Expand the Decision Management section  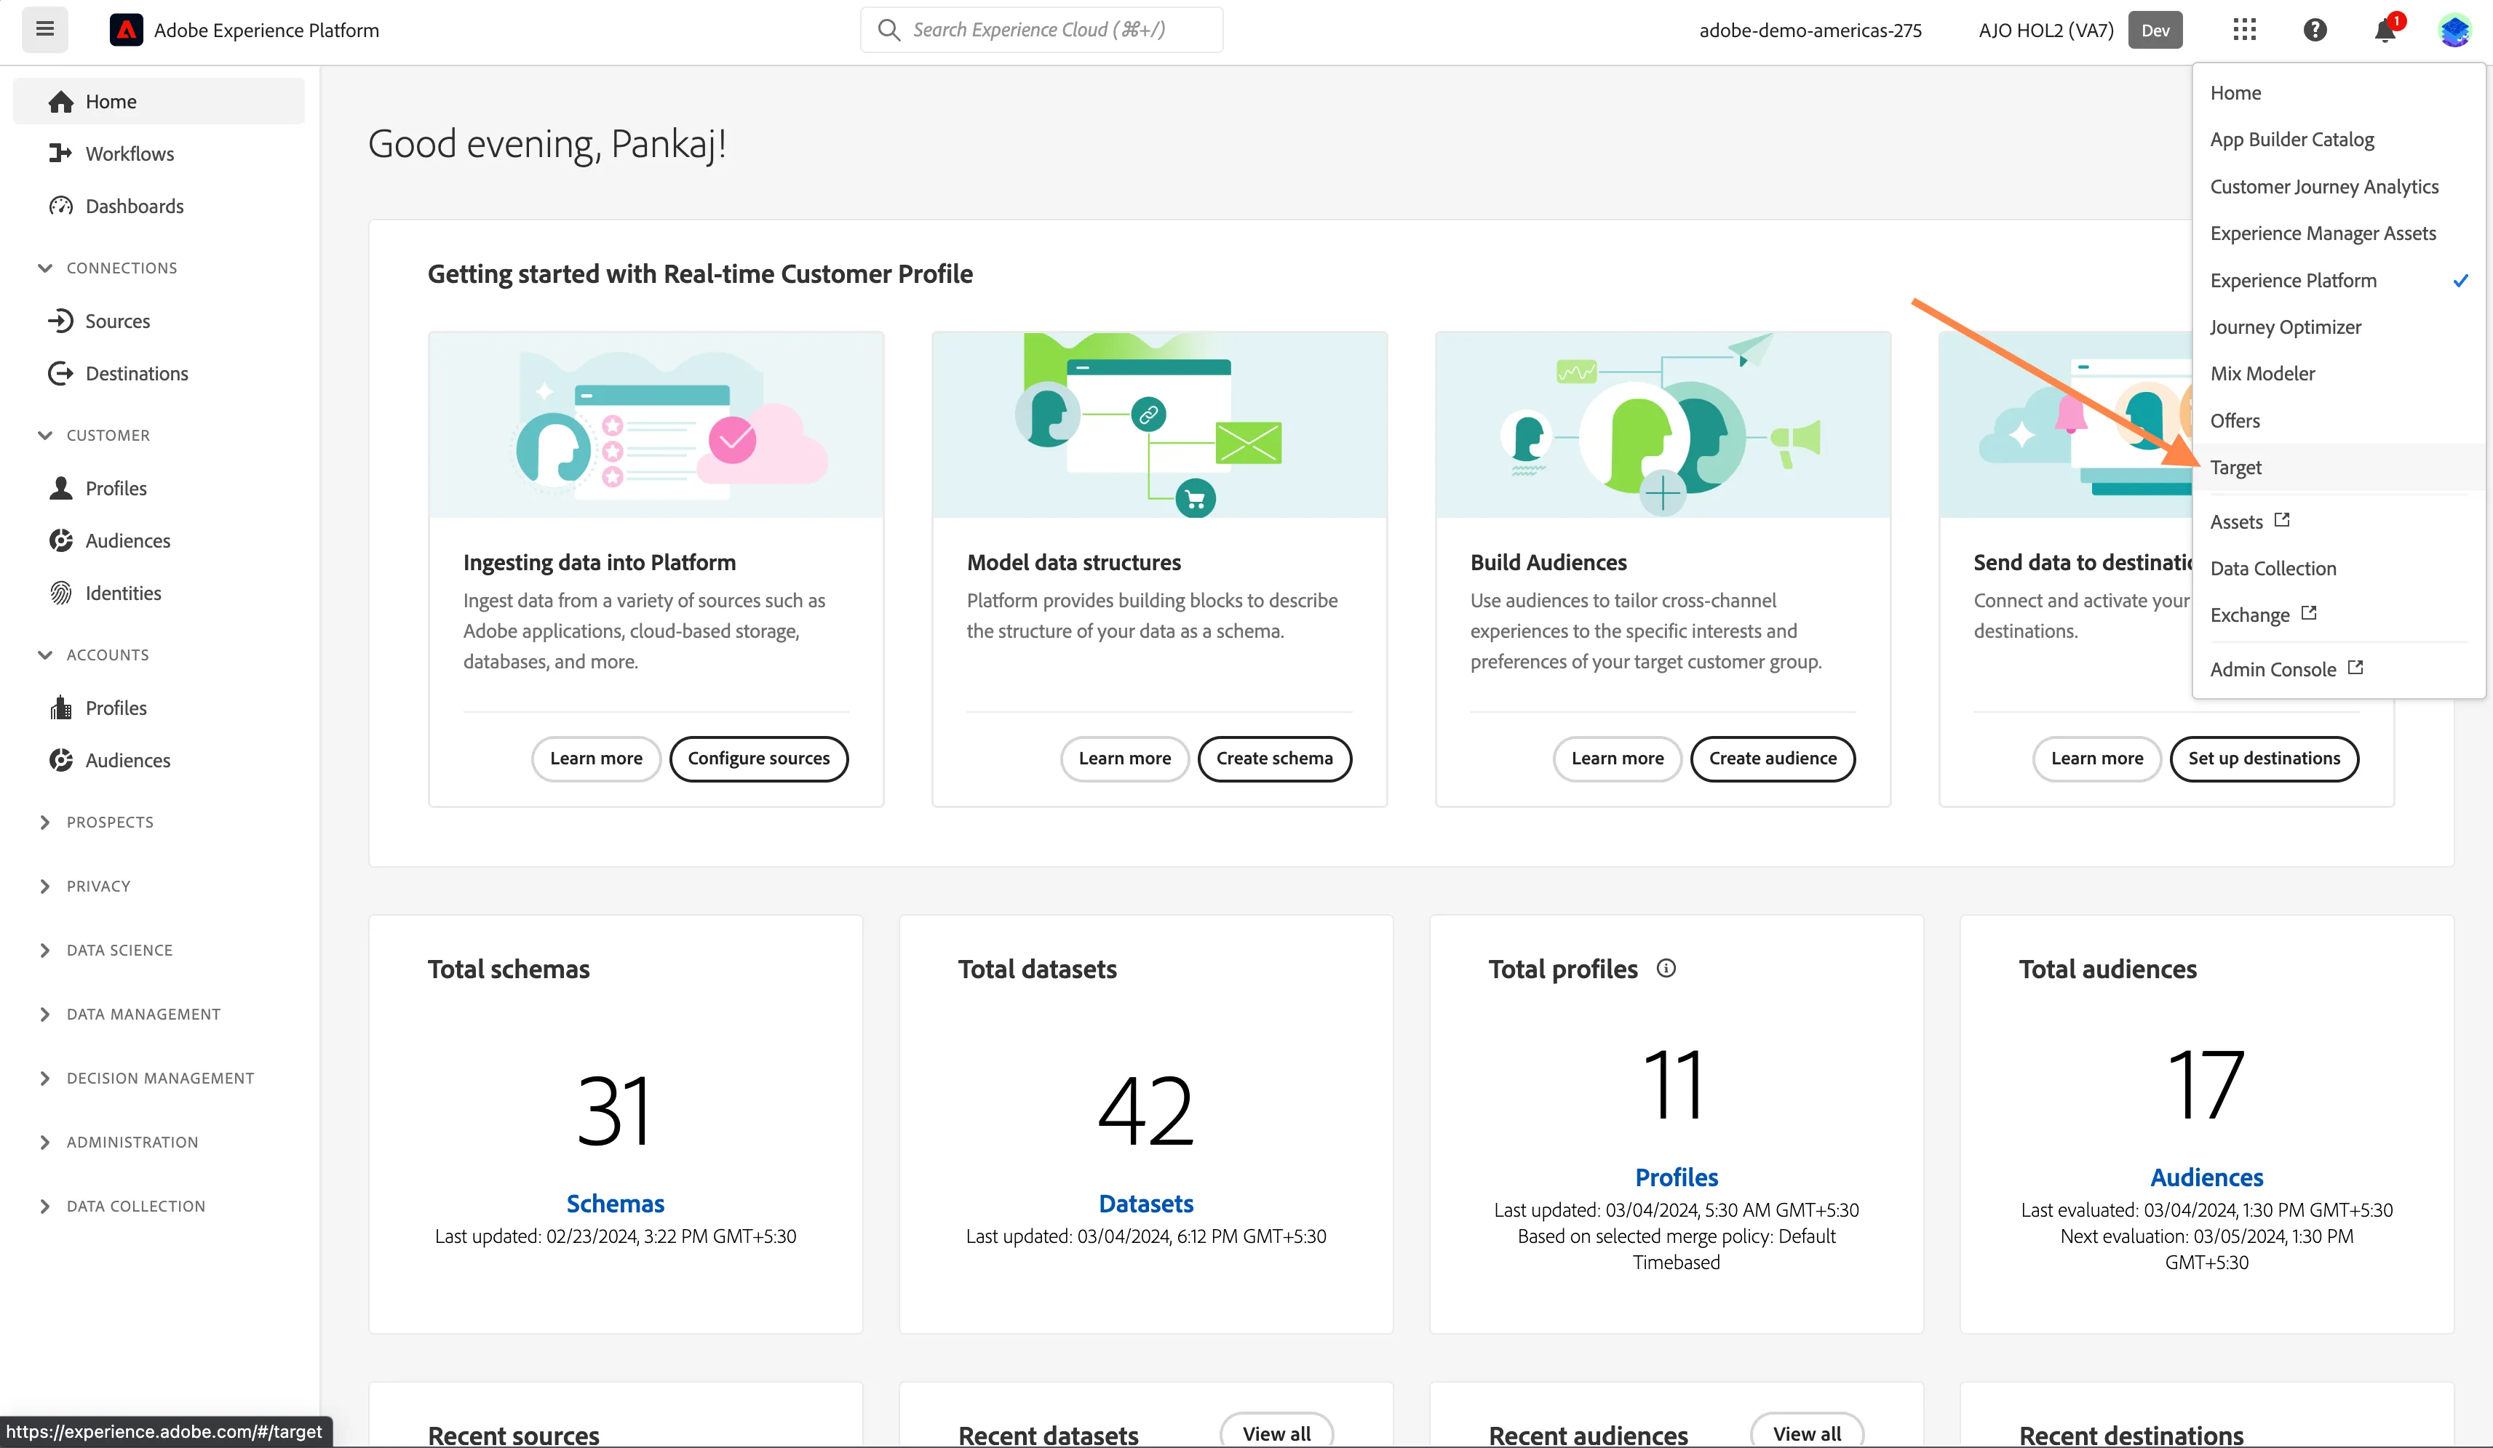(x=146, y=1078)
